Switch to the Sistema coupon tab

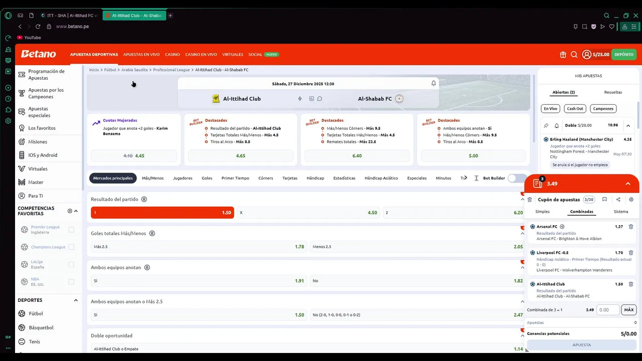[621, 212]
